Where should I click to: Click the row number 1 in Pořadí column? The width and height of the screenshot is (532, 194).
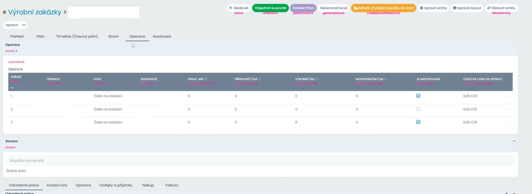(11, 96)
